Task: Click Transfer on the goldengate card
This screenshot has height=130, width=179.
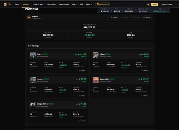Action: 144,95
